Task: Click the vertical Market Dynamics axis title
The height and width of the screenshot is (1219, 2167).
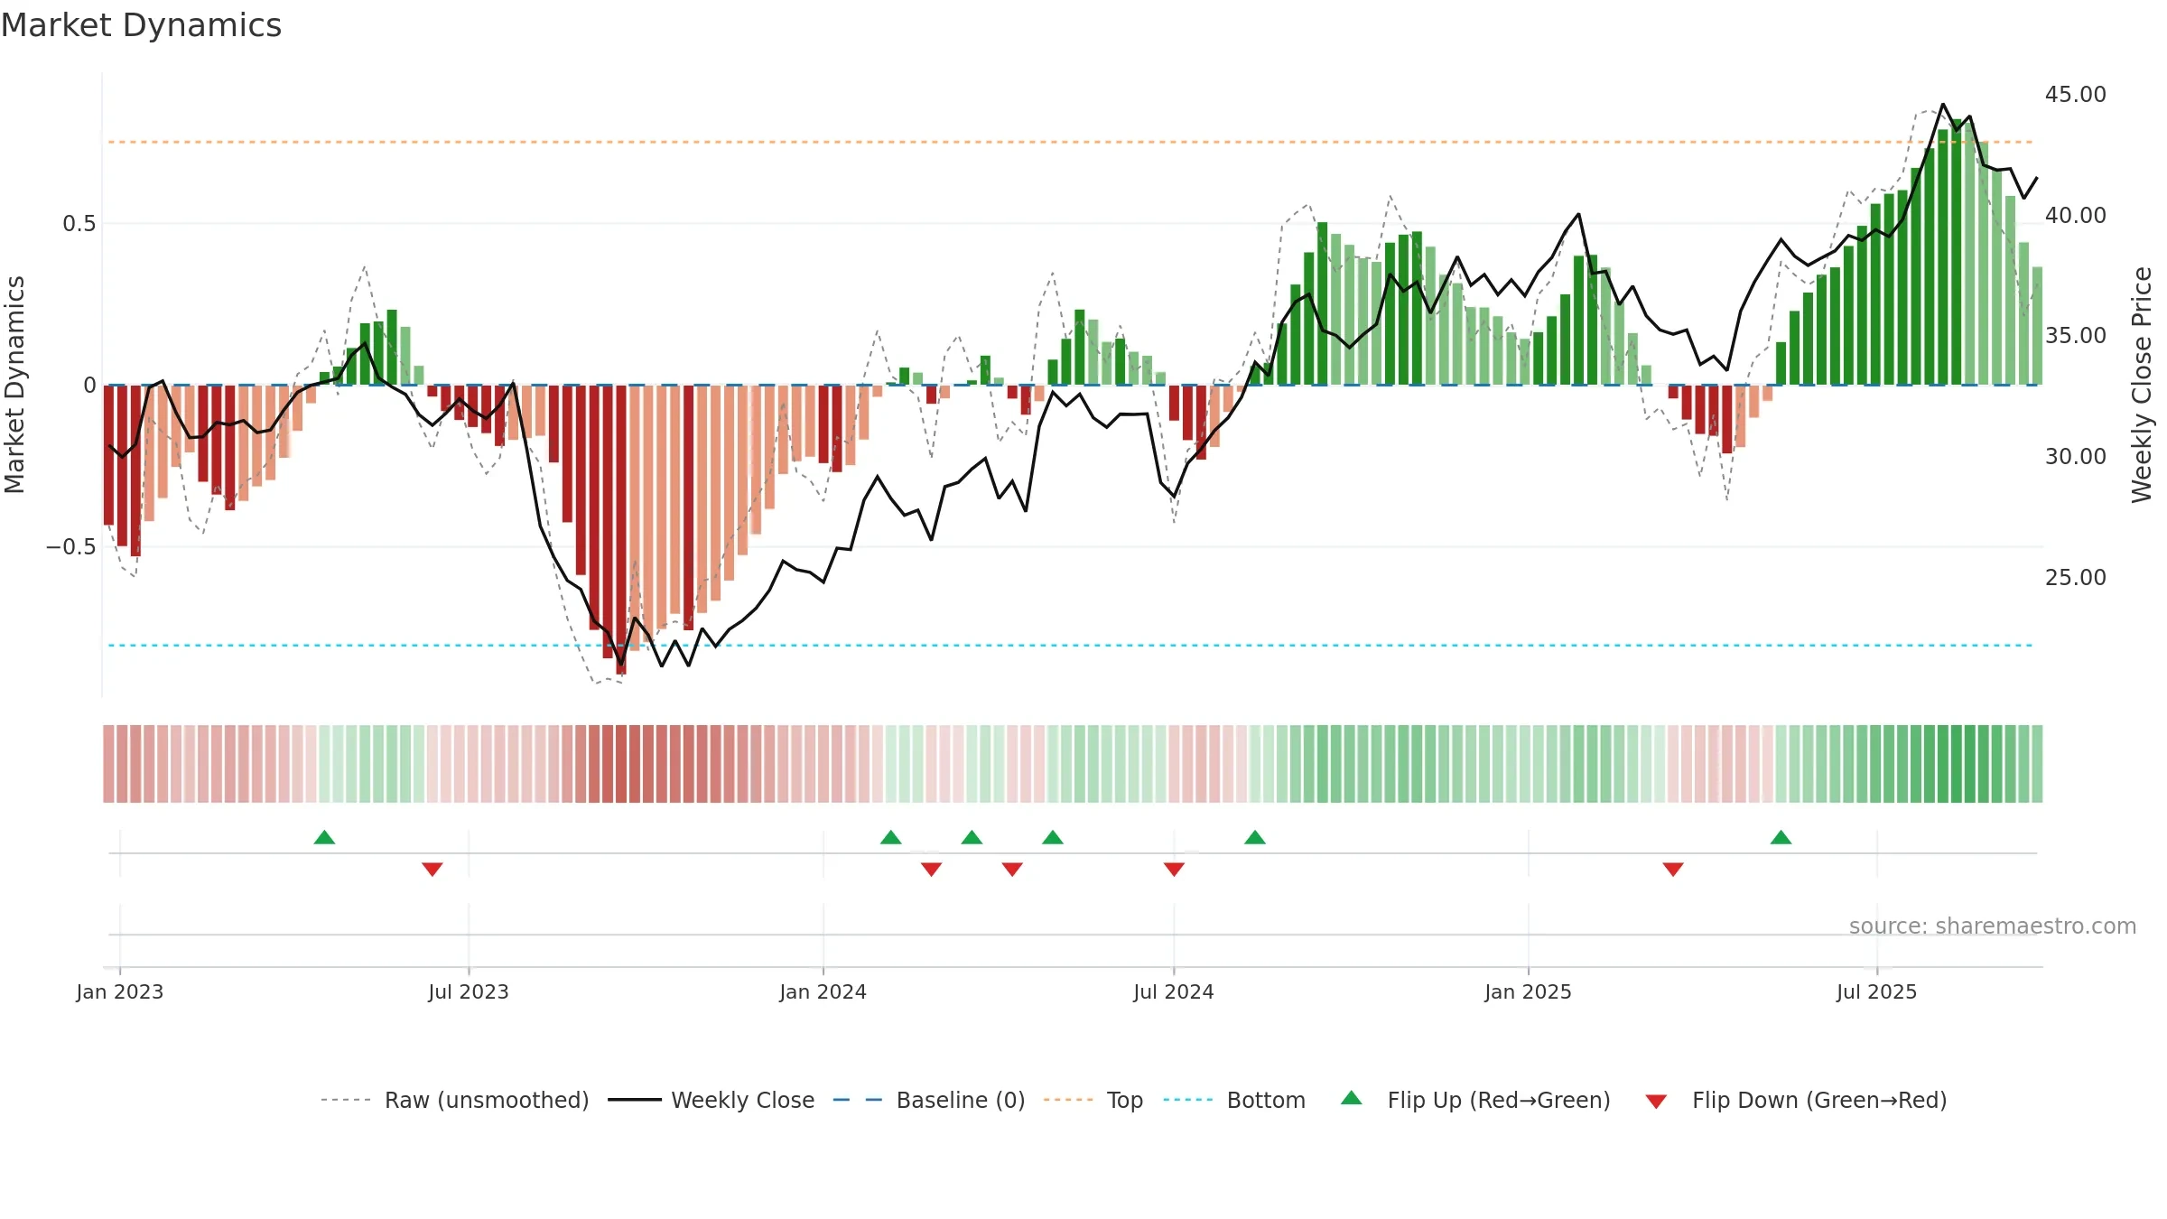Action: click(14, 385)
